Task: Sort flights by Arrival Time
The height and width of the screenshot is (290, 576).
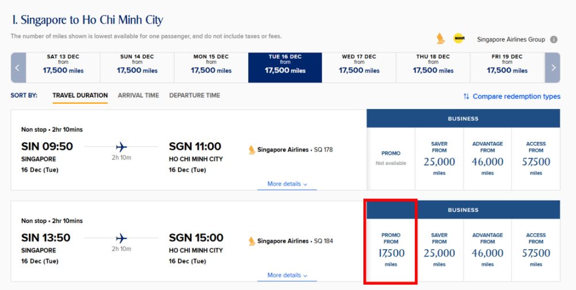Action: coord(138,96)
